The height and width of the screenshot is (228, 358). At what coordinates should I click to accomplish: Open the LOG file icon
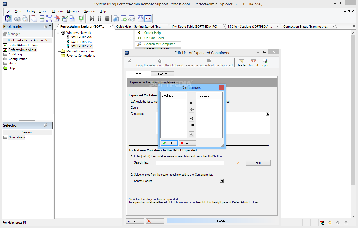(72, 19)
